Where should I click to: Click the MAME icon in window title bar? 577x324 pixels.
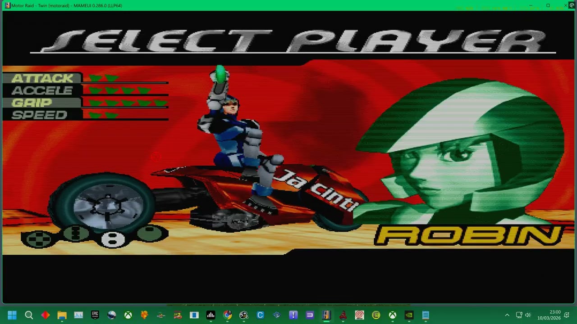tap(7, 5)
